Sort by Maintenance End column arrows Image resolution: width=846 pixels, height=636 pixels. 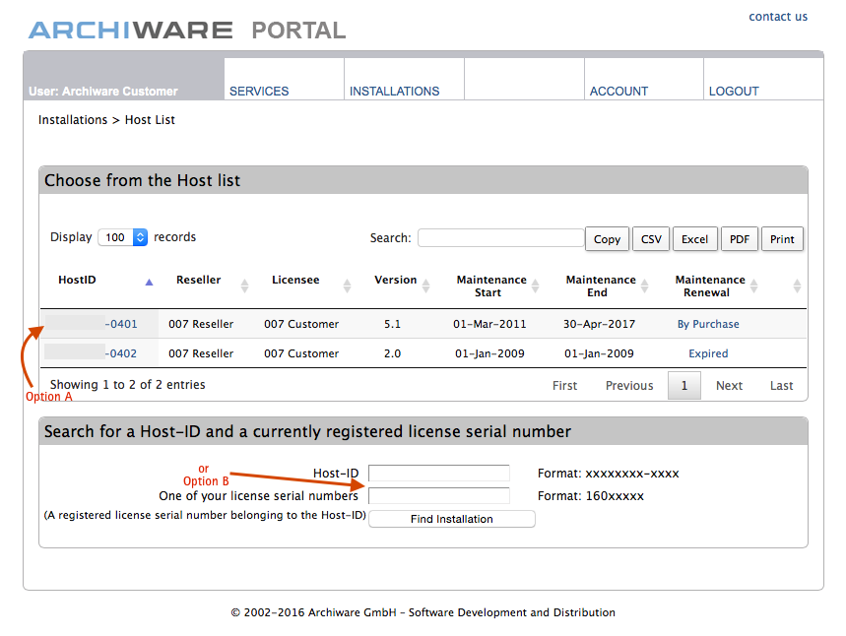coord(644,286)
